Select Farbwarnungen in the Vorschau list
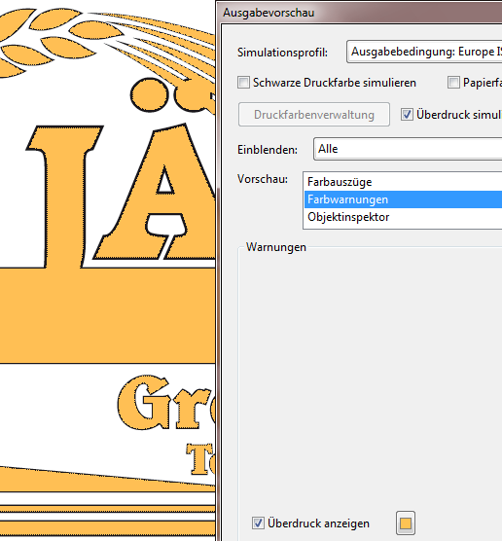Screen dimensions: 502x541 pyautogui.click(x=403, y=199)
